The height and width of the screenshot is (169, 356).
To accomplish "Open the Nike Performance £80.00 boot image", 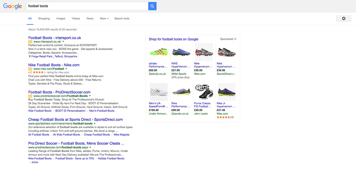I will point(181,92).
